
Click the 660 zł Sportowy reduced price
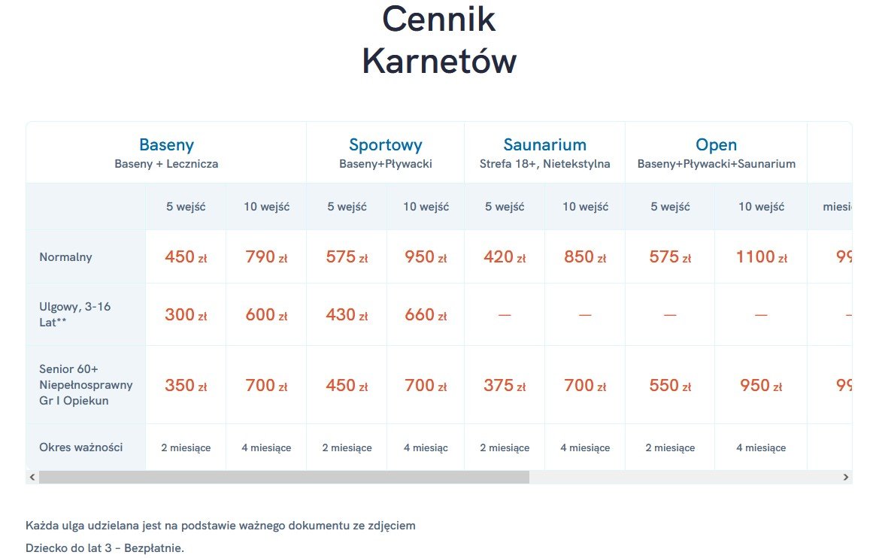click(426, 314)
